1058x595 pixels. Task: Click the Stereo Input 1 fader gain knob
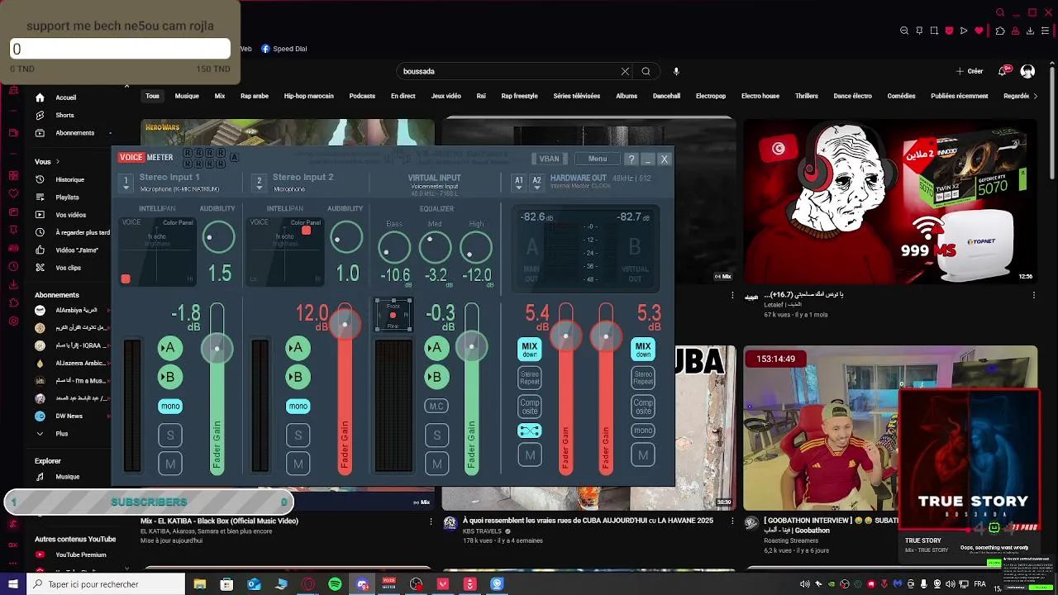[x=217, y=348]
